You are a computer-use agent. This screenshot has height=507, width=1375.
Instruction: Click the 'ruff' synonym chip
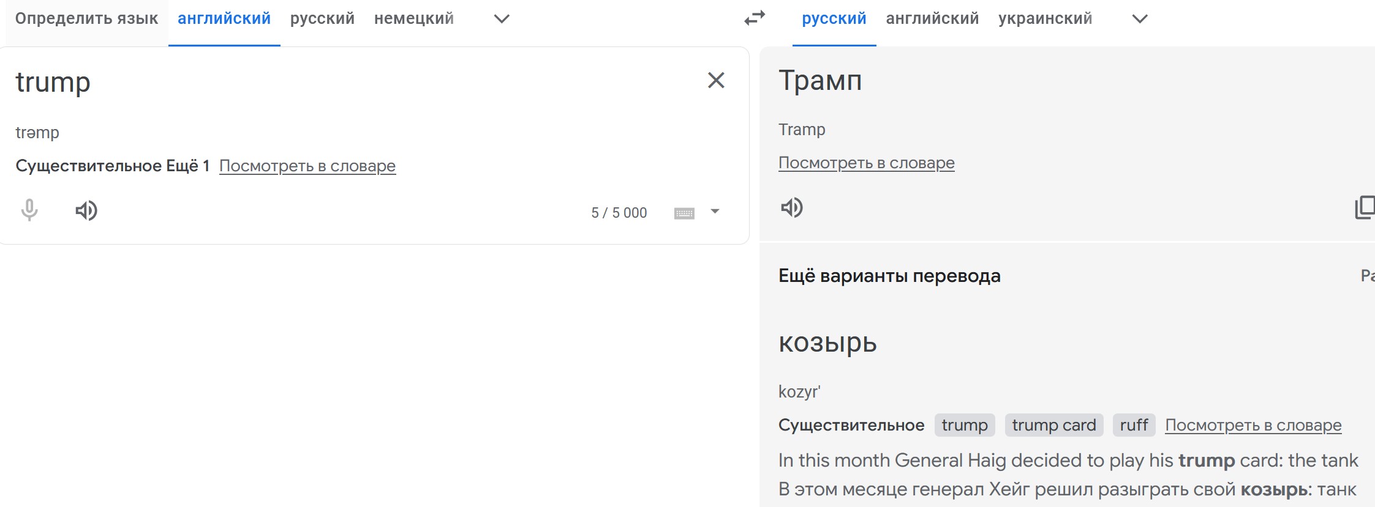[1134, 425]
